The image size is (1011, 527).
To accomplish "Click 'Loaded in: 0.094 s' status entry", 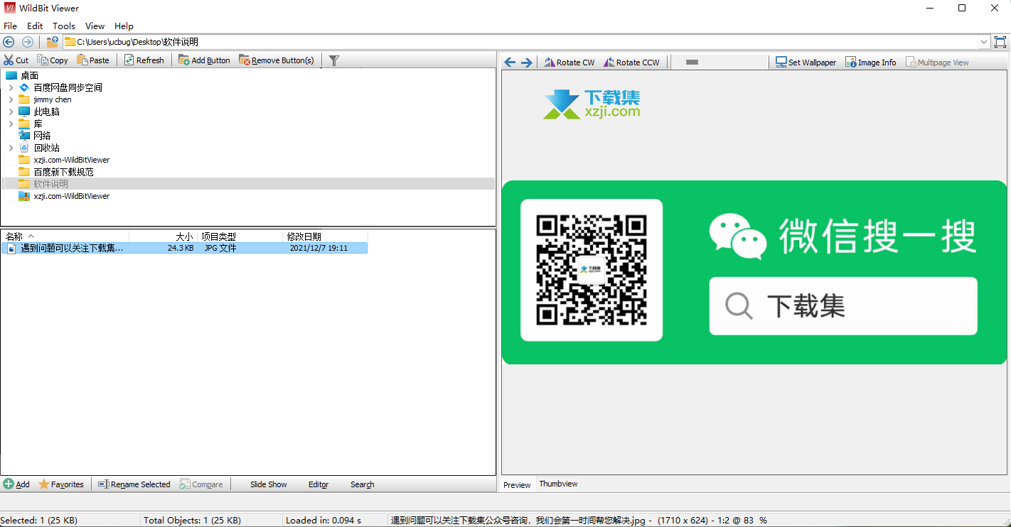I will click(x=323, y=521).
